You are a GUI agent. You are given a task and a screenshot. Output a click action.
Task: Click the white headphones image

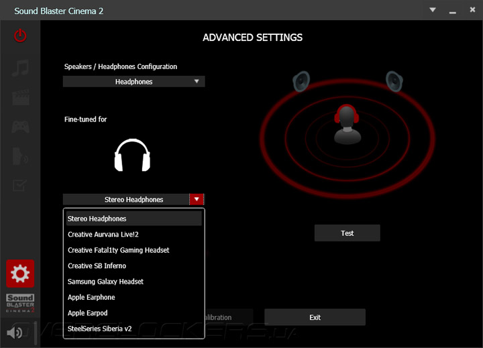[132, 155]
